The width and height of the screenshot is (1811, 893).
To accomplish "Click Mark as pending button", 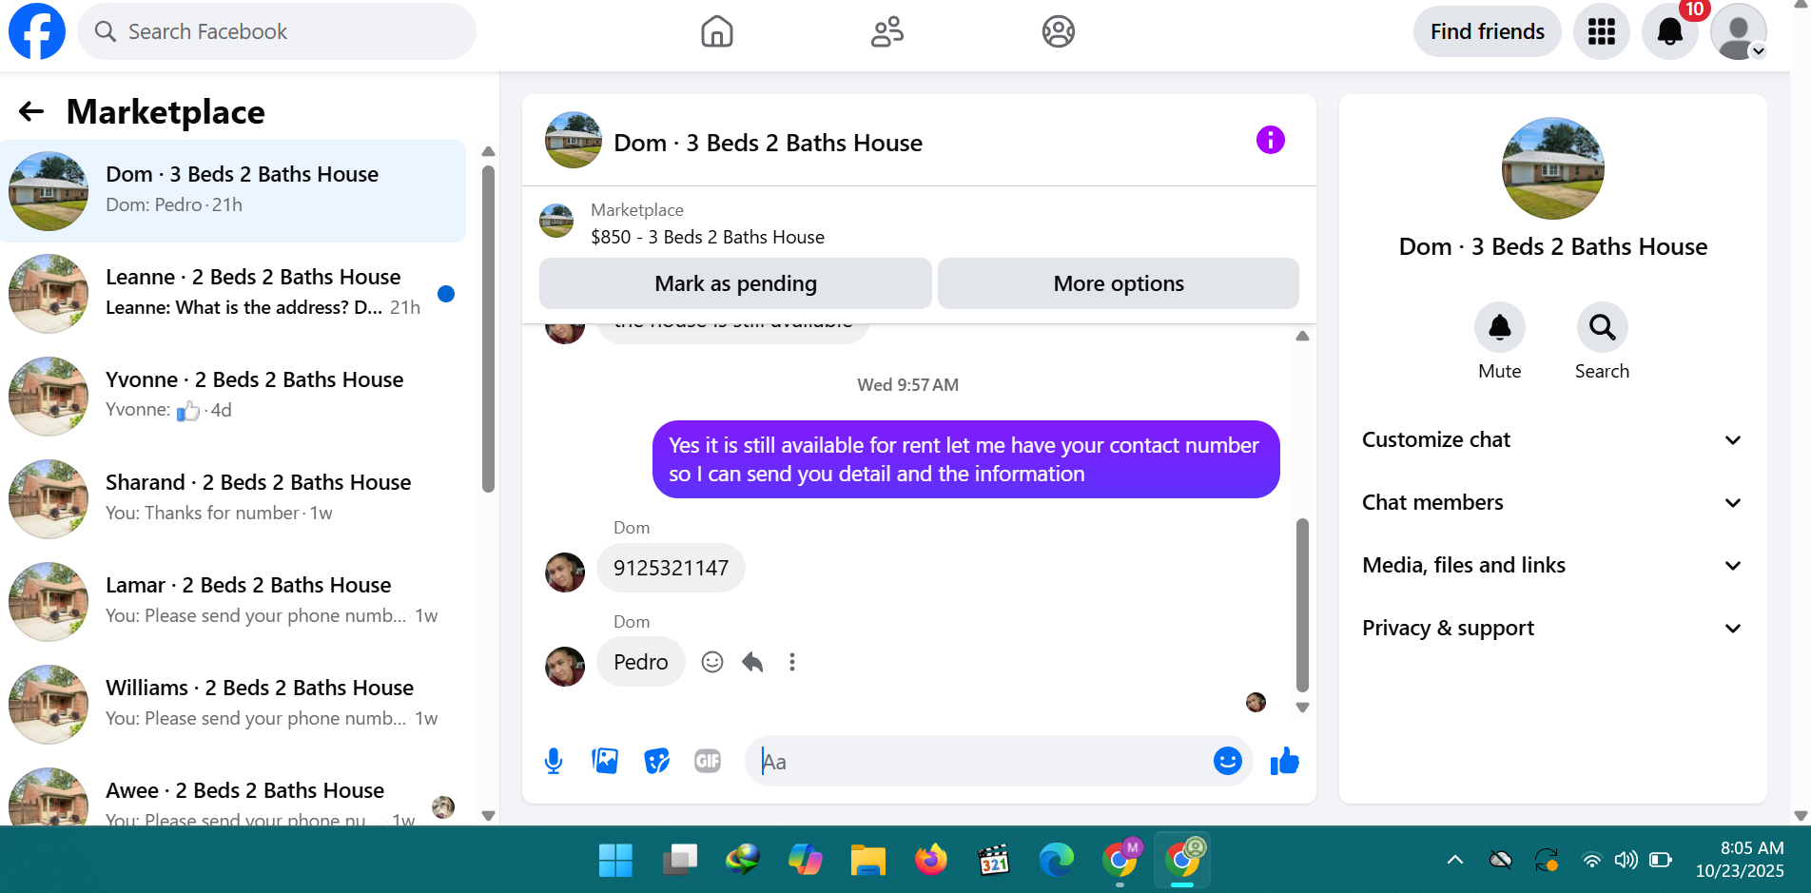I will coord(735,283).
